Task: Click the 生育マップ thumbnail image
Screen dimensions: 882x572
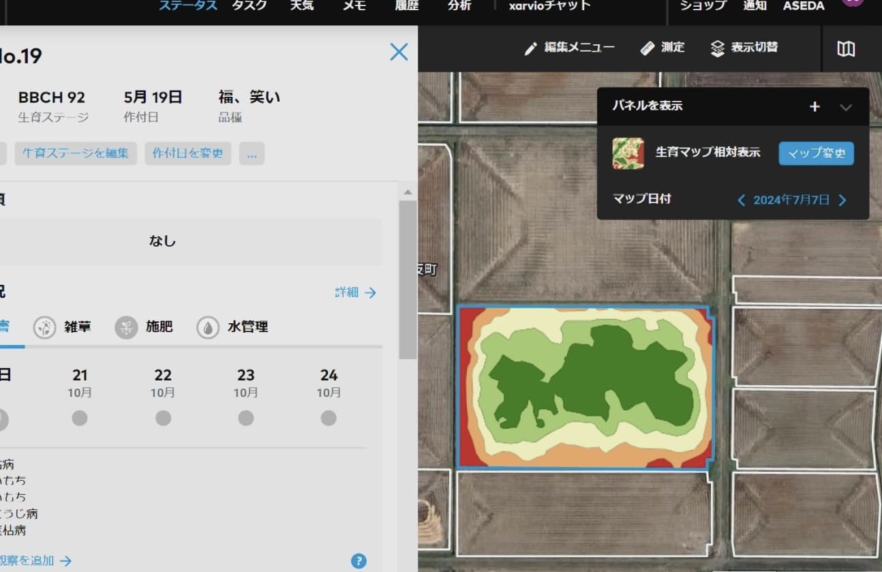Action: click(628, 153)
